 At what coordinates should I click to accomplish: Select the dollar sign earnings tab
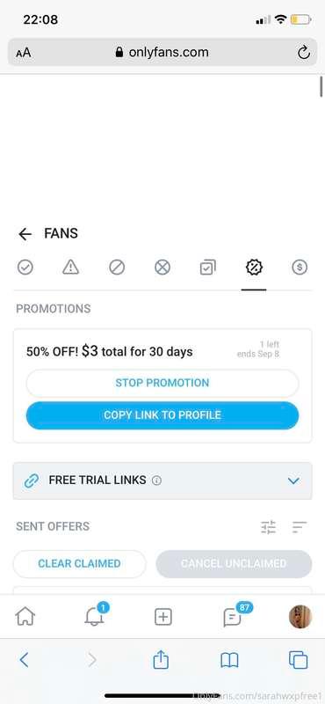tap(300, 268)
